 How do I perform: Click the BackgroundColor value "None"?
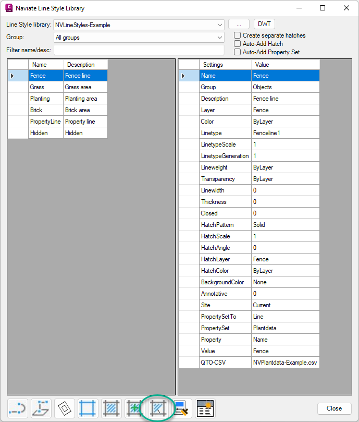pyautogui.click(x=286, y=282)
